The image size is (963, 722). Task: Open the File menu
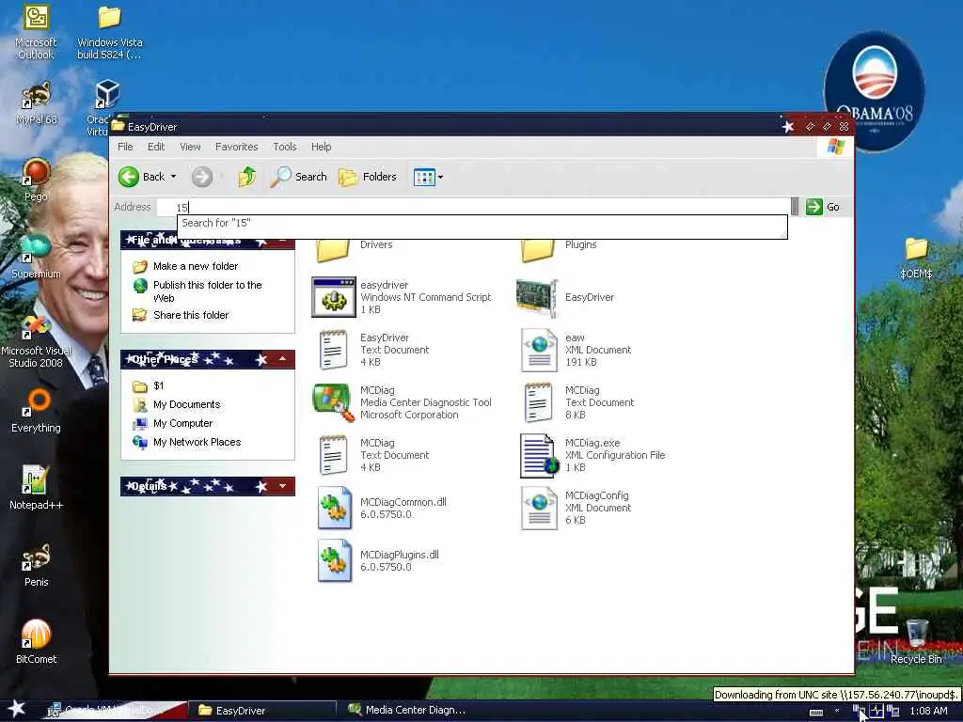tap(125, 147)
